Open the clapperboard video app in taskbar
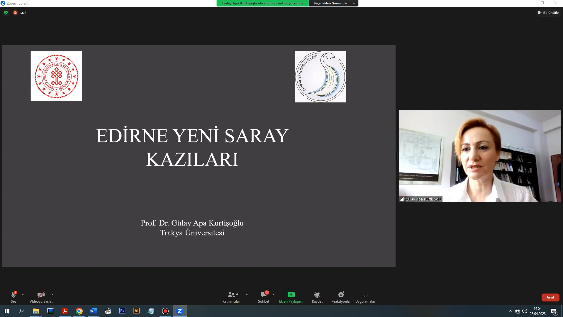 pos(108,311)
